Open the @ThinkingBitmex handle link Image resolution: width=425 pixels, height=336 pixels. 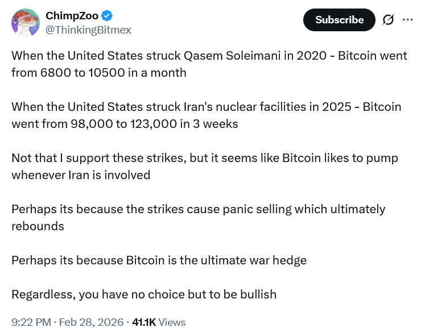(88, 30)
